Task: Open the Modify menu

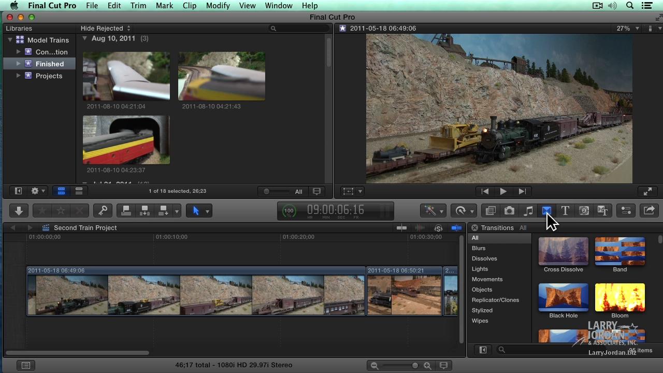Action: click(218, 6)
